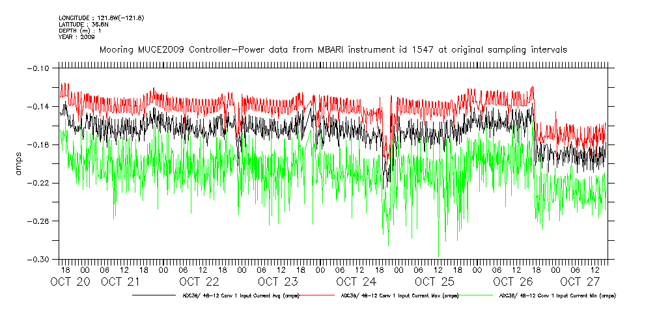Click the Input Current Max legend entry
Viewport: 657px width, 328px height.
click(x=400, y=295)
